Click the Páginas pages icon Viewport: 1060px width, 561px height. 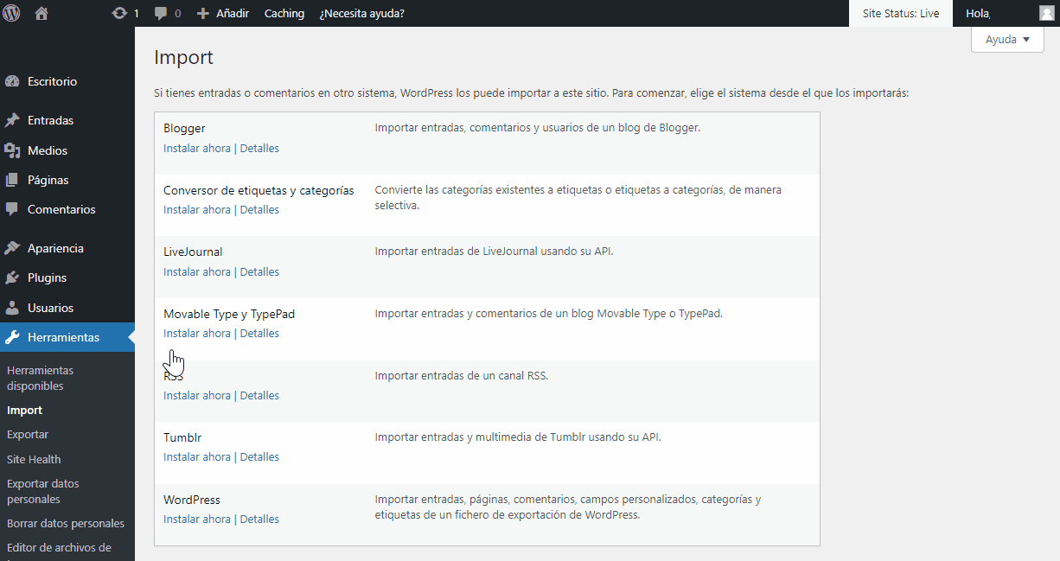click(x=12, y=180)
